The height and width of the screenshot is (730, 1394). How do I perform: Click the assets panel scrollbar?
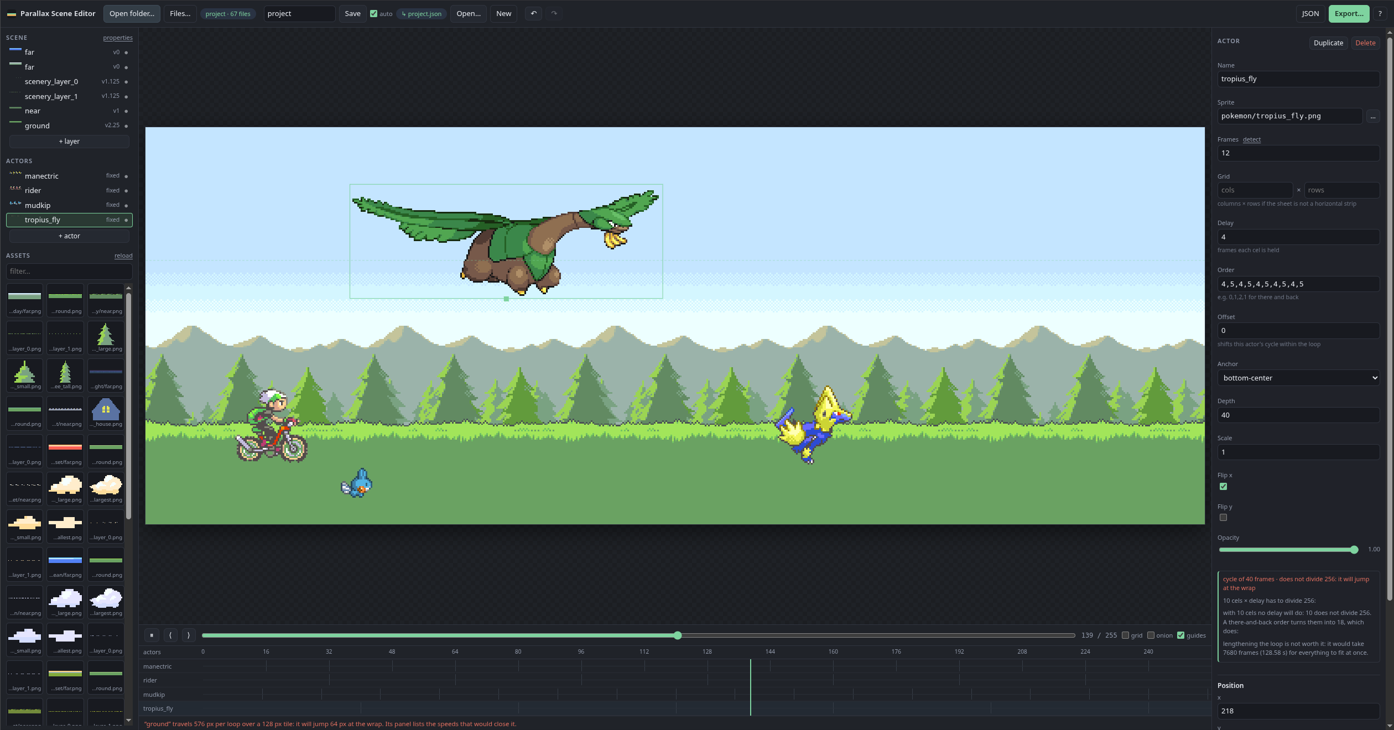[128, 406]
